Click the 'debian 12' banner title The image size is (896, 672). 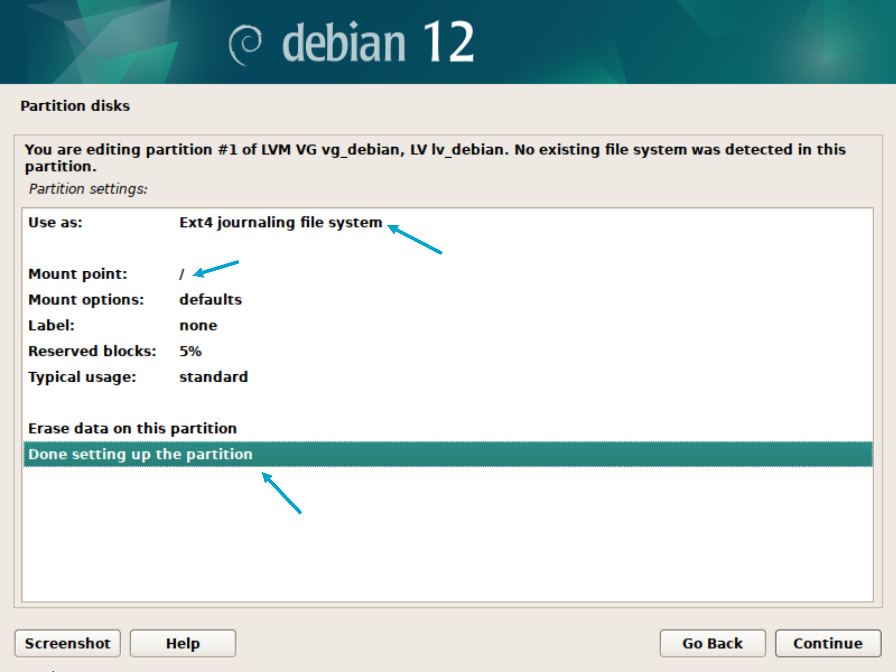tap(378, 42)
